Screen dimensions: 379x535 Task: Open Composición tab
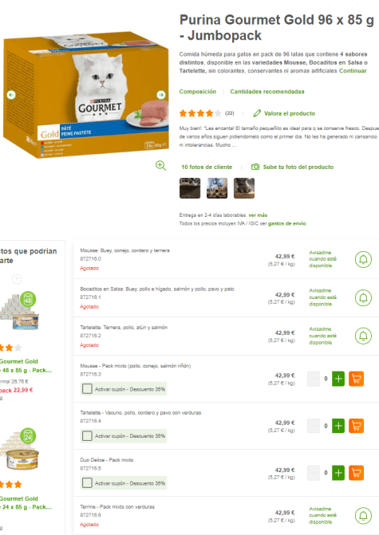pyautogui.click(x=198, y=92)
